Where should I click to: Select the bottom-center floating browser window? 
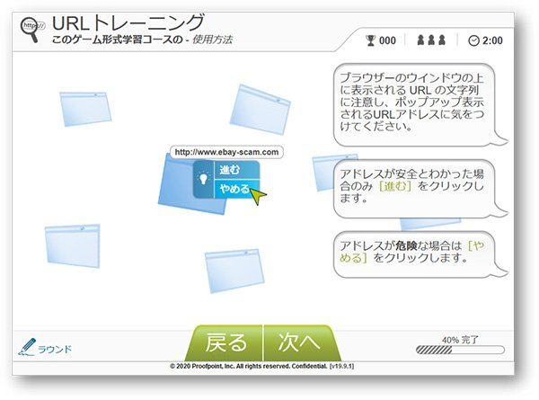(x=232, y=271)
